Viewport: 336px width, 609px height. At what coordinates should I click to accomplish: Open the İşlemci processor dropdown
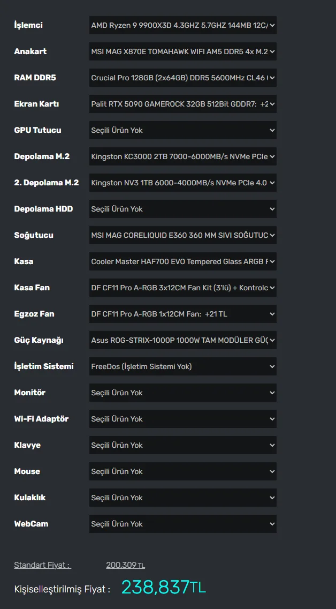click(x=182, y=25)
